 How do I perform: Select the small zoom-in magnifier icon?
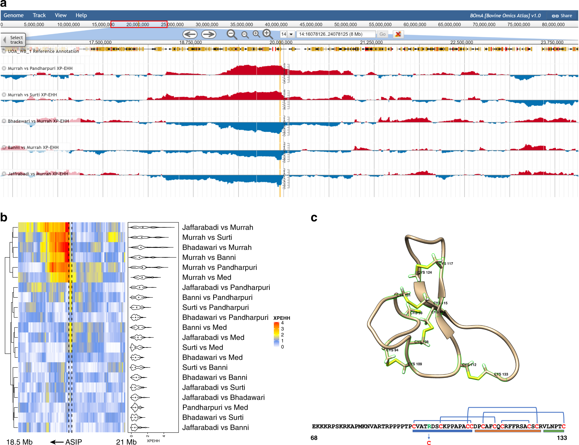click(x=256, y=34)
